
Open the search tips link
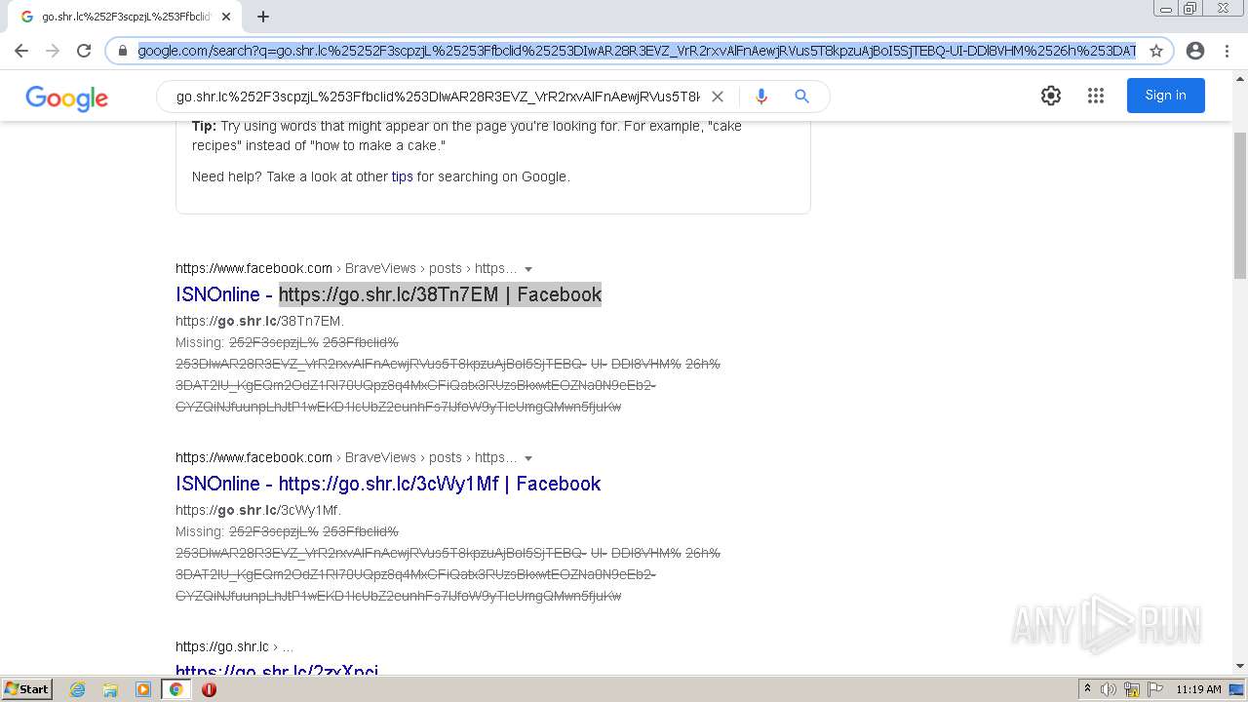[402, 176]
